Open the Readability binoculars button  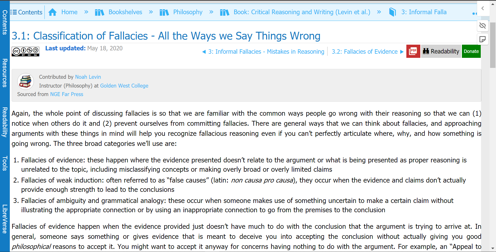pos(441,51)
